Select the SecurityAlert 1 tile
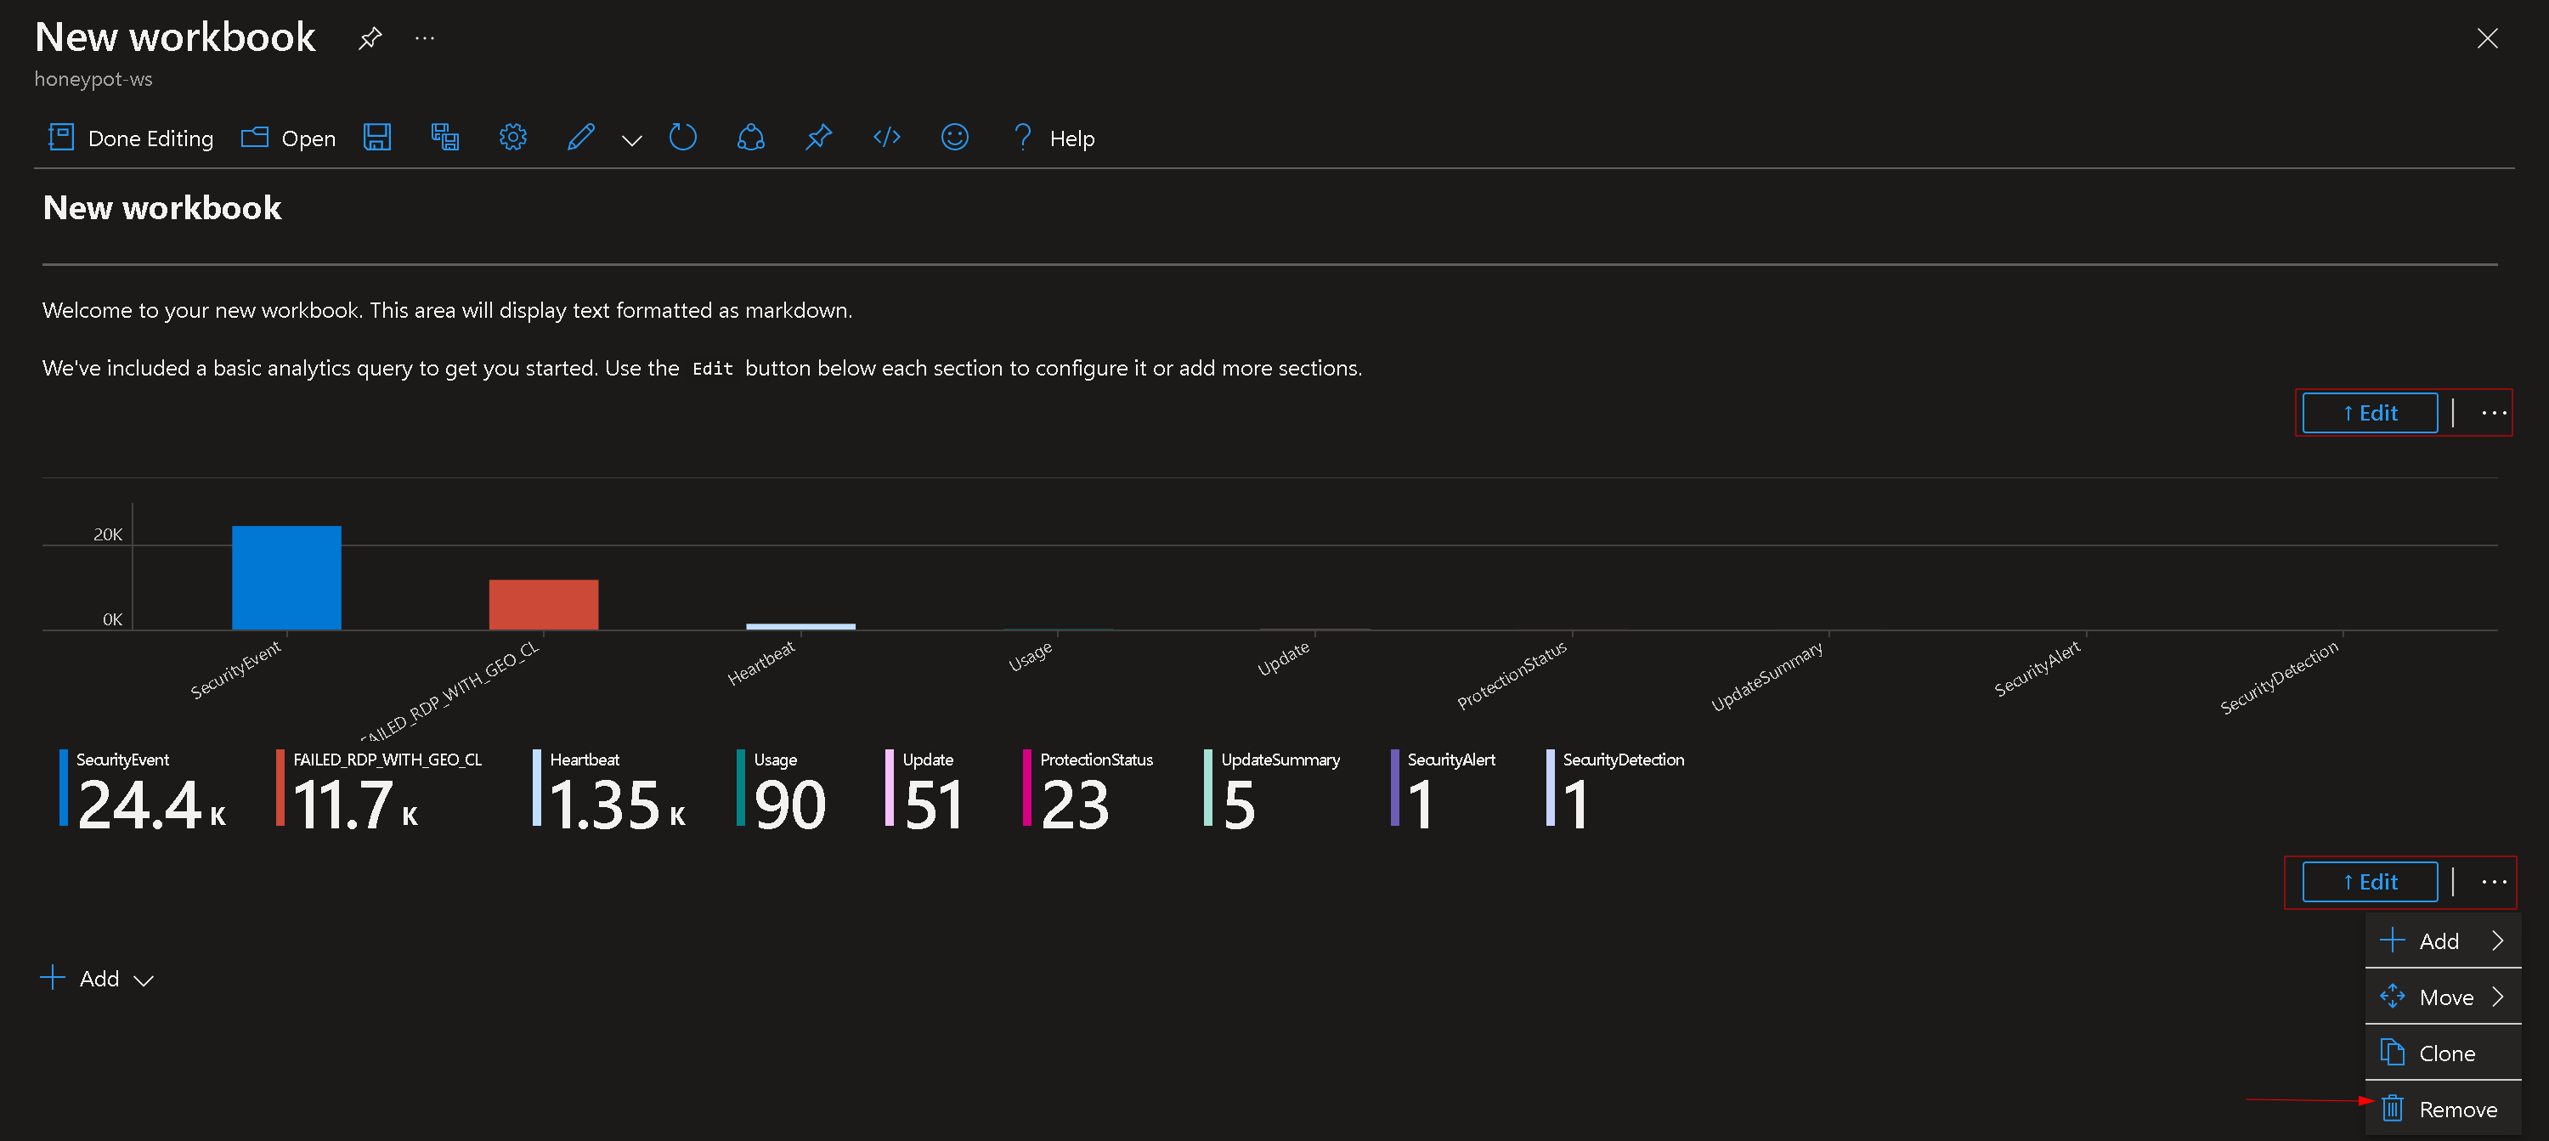This screenshot has width=2549, height=1141. pyautogui.click(x=1443, y=790)
